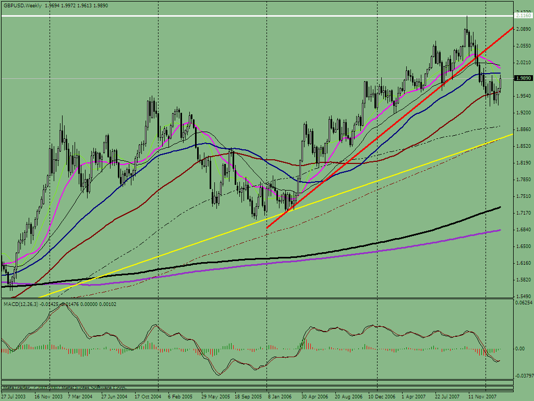Select the red rising trend line
Screen dimensions: 534x401
[389, 127]
